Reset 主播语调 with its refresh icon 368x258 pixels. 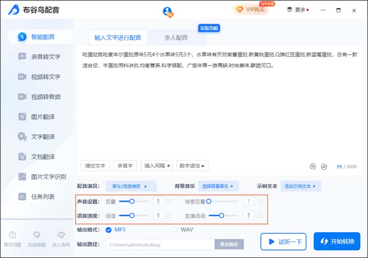(260, 215)
